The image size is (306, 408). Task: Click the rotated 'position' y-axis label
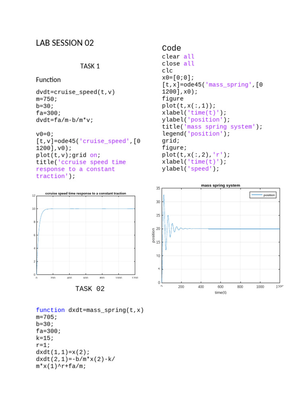pos(153,235)
